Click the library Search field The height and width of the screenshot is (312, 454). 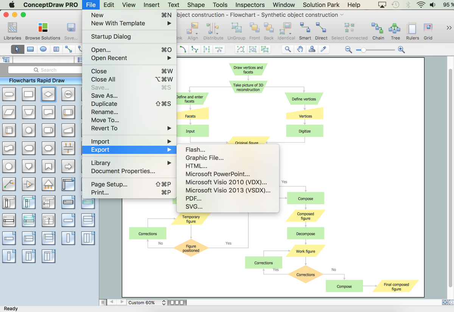click(x=45, y=70)
